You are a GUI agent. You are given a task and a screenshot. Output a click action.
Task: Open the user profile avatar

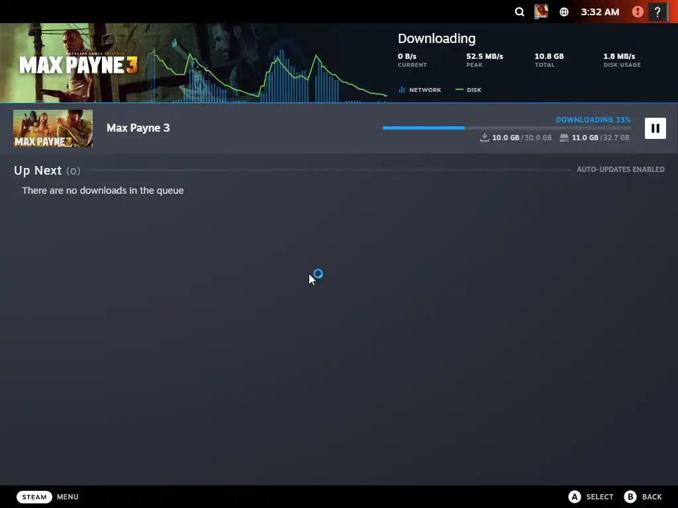tap(541, 12)
